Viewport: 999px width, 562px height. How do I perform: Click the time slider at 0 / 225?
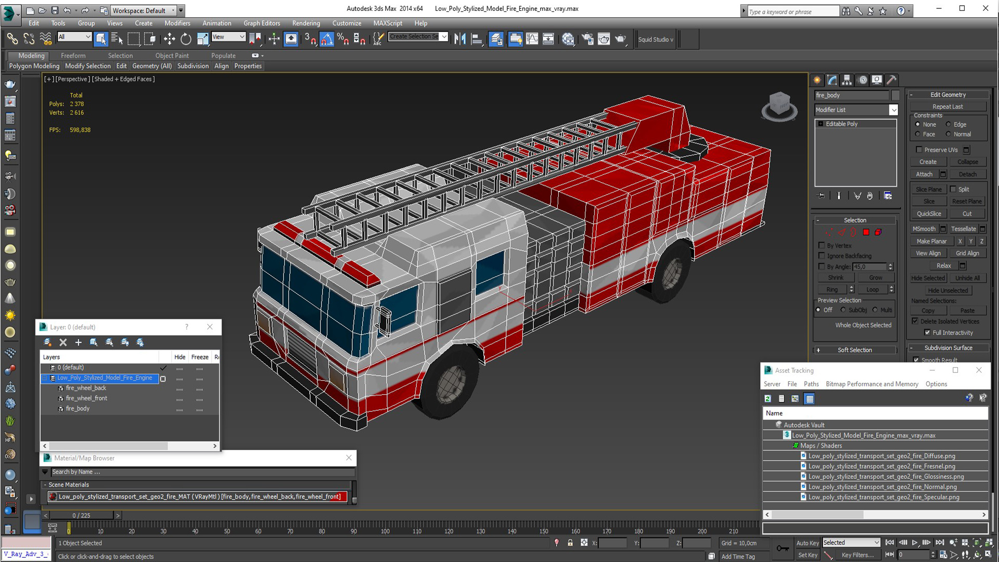pyautogui.click(x=81, y=515)
